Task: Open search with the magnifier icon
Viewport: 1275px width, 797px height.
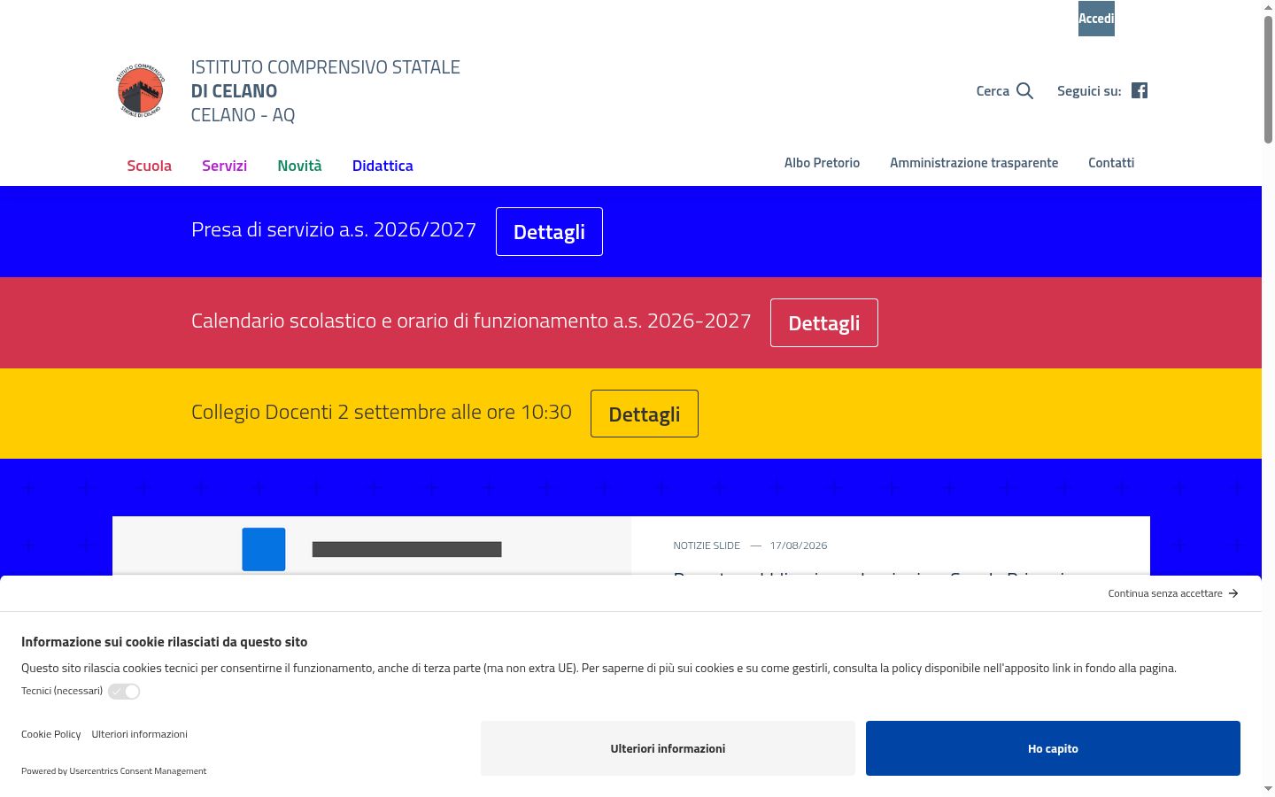Action: coord(1025,90)
